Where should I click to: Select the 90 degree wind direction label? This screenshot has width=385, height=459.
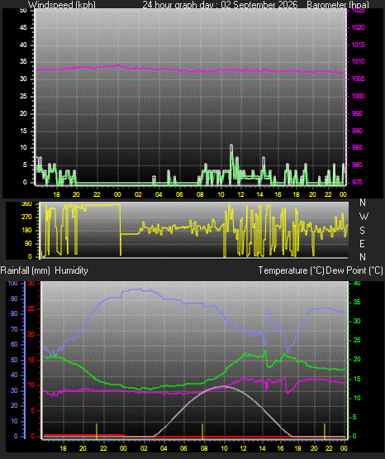(28, 243)
